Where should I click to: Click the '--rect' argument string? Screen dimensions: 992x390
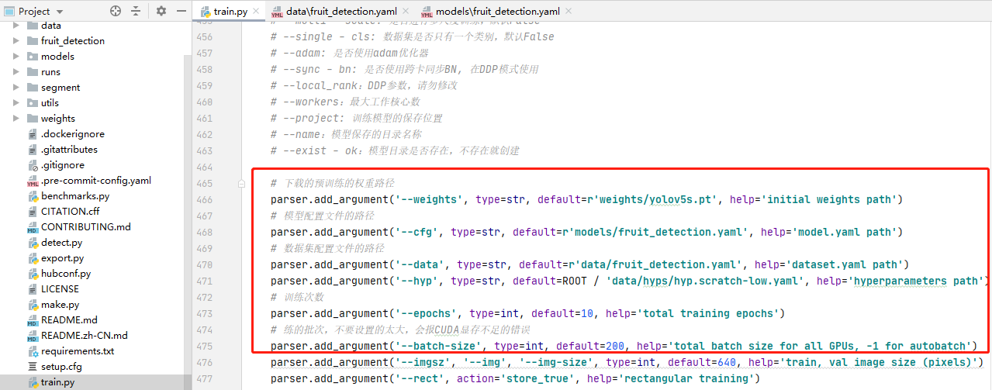point(424,378)
